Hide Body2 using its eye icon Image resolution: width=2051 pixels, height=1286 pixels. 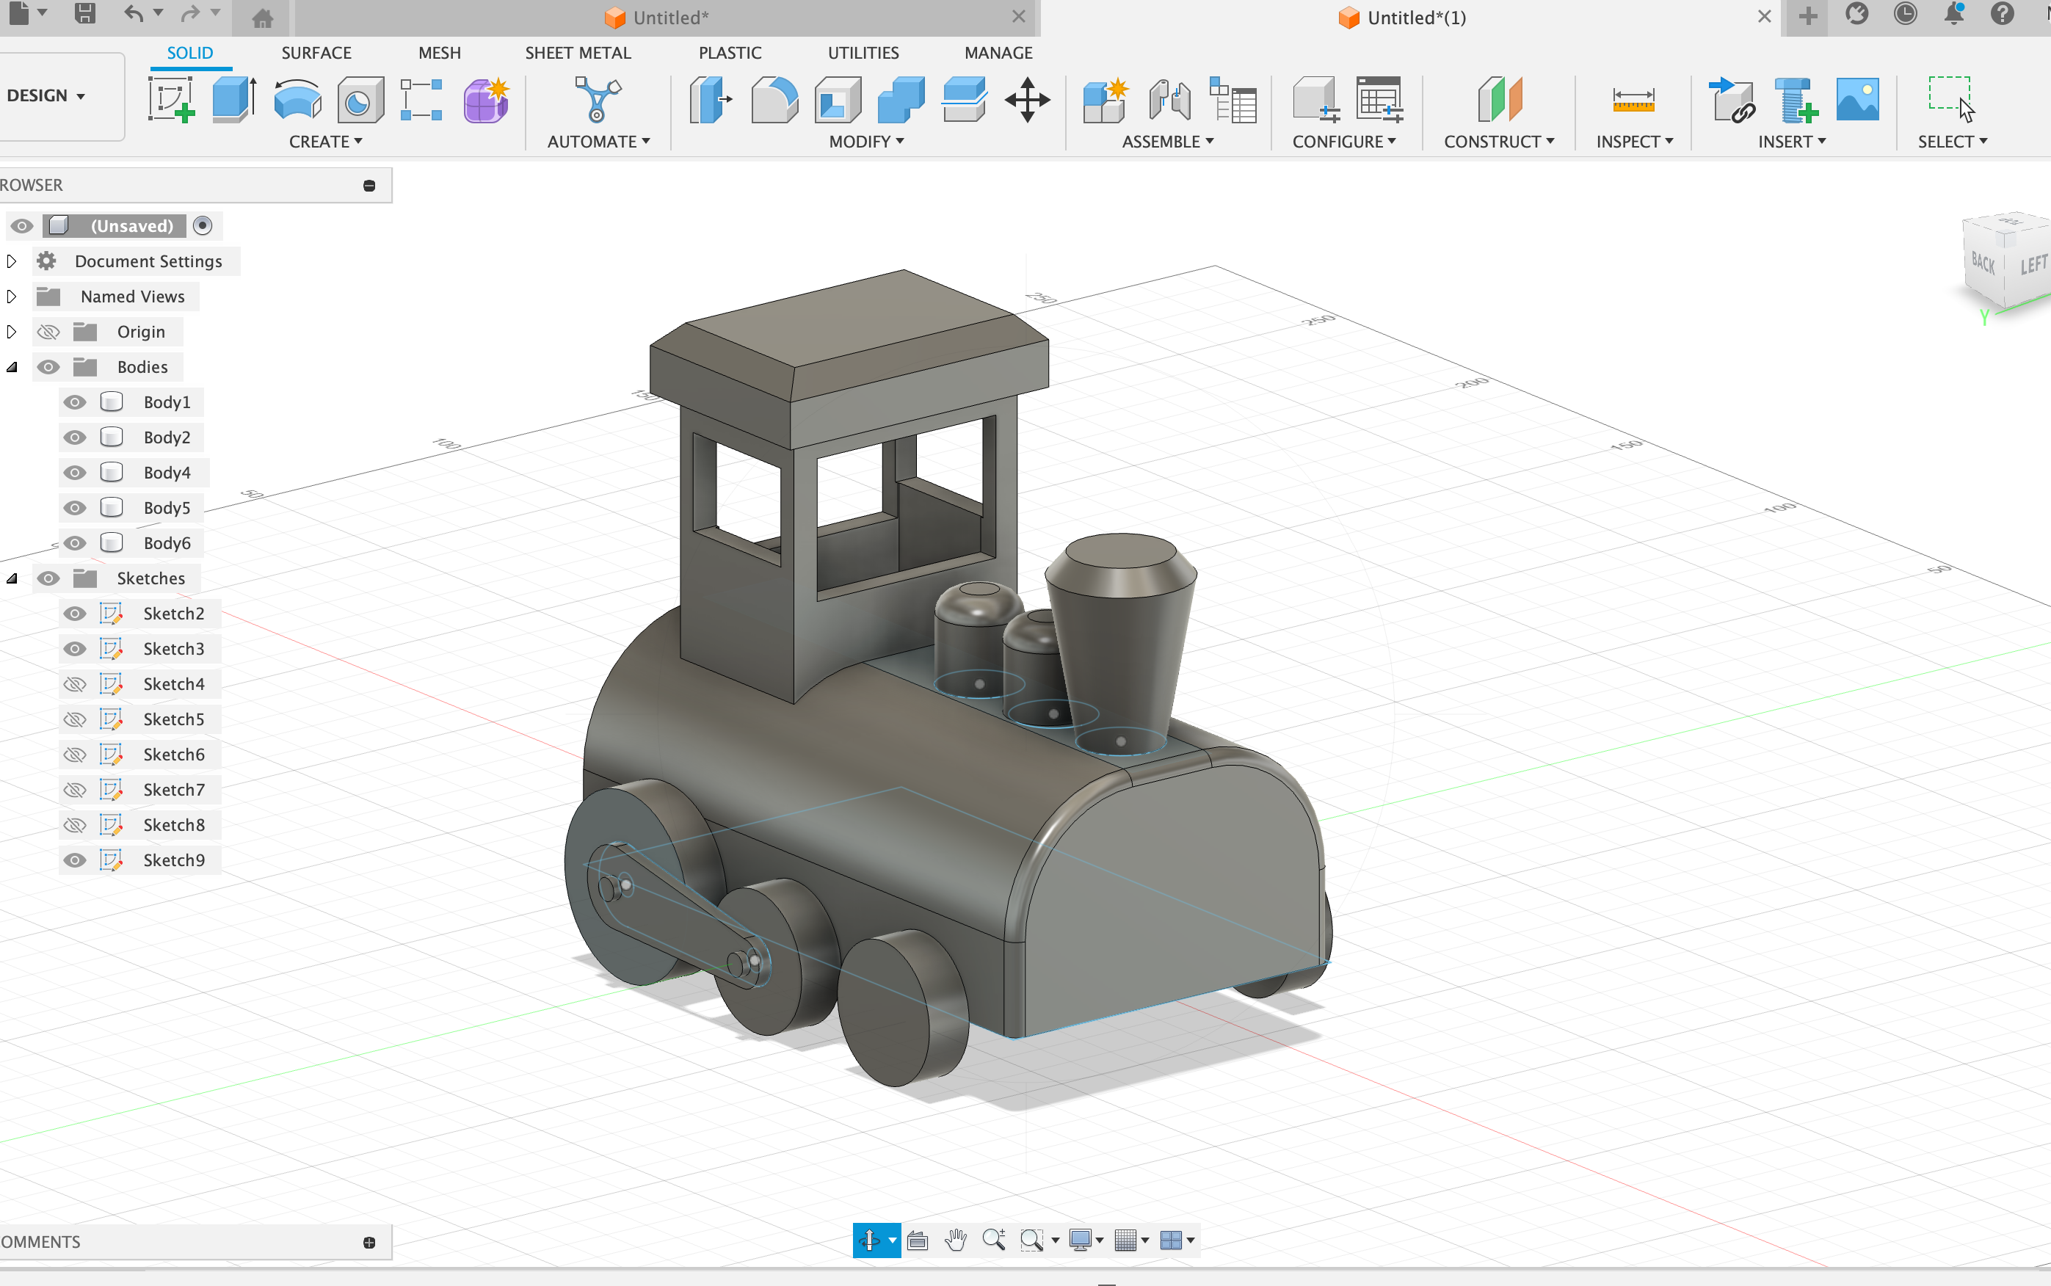tap(75, 437)
